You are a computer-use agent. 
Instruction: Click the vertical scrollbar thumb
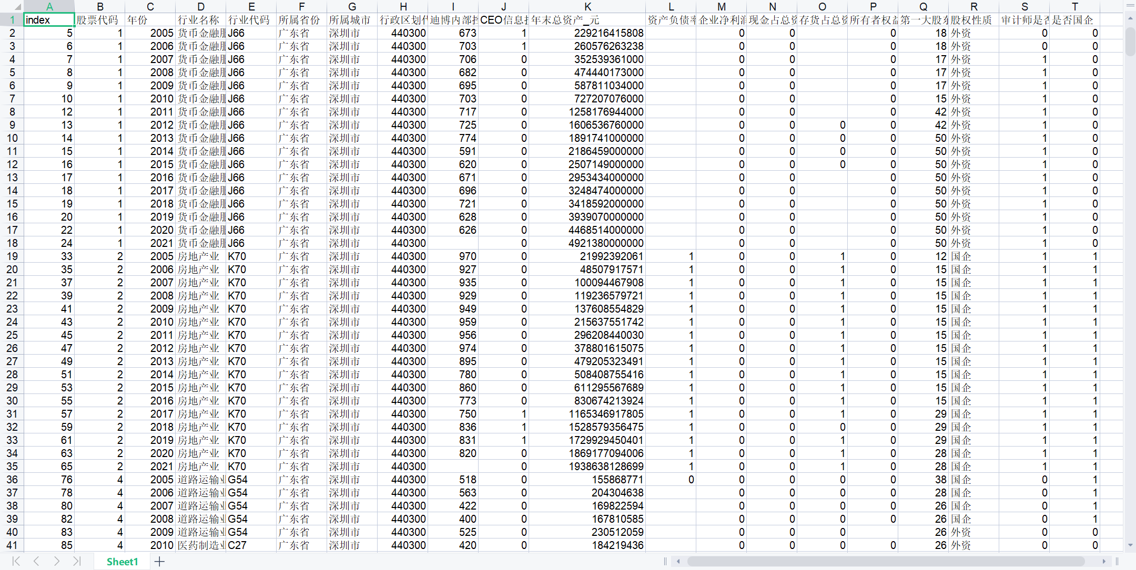pos(1130,41)
